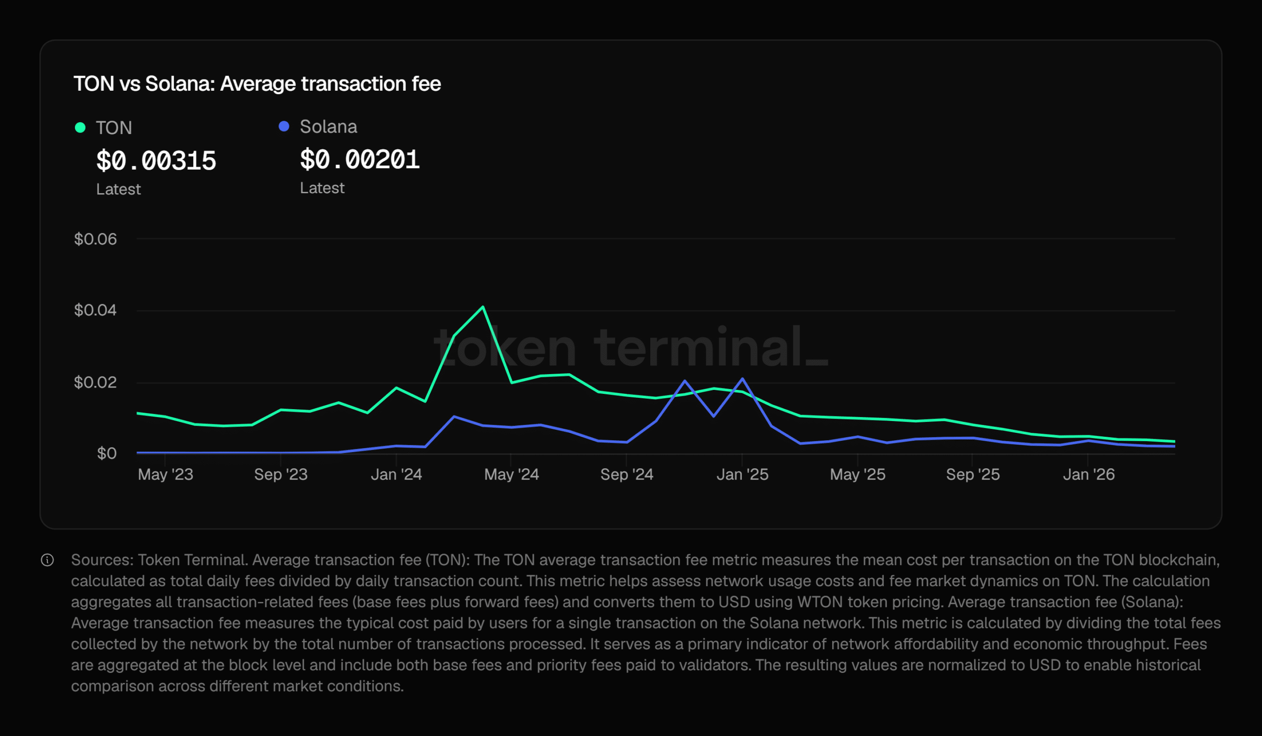Screen dimensions: 1262x736
Task: Click the chart title text
Action: pos(257,84)
